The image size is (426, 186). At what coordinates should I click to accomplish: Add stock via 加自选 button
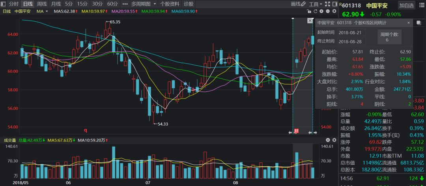pyautogui.click(x=406, y=5)
